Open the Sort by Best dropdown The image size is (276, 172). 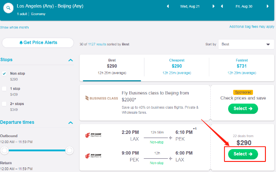click(246, 44)
